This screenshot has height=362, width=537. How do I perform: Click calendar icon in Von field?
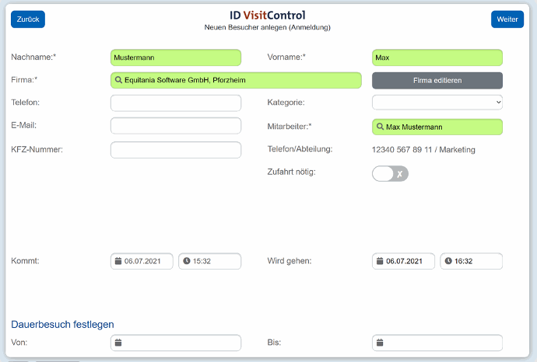(x=118, y=342)
